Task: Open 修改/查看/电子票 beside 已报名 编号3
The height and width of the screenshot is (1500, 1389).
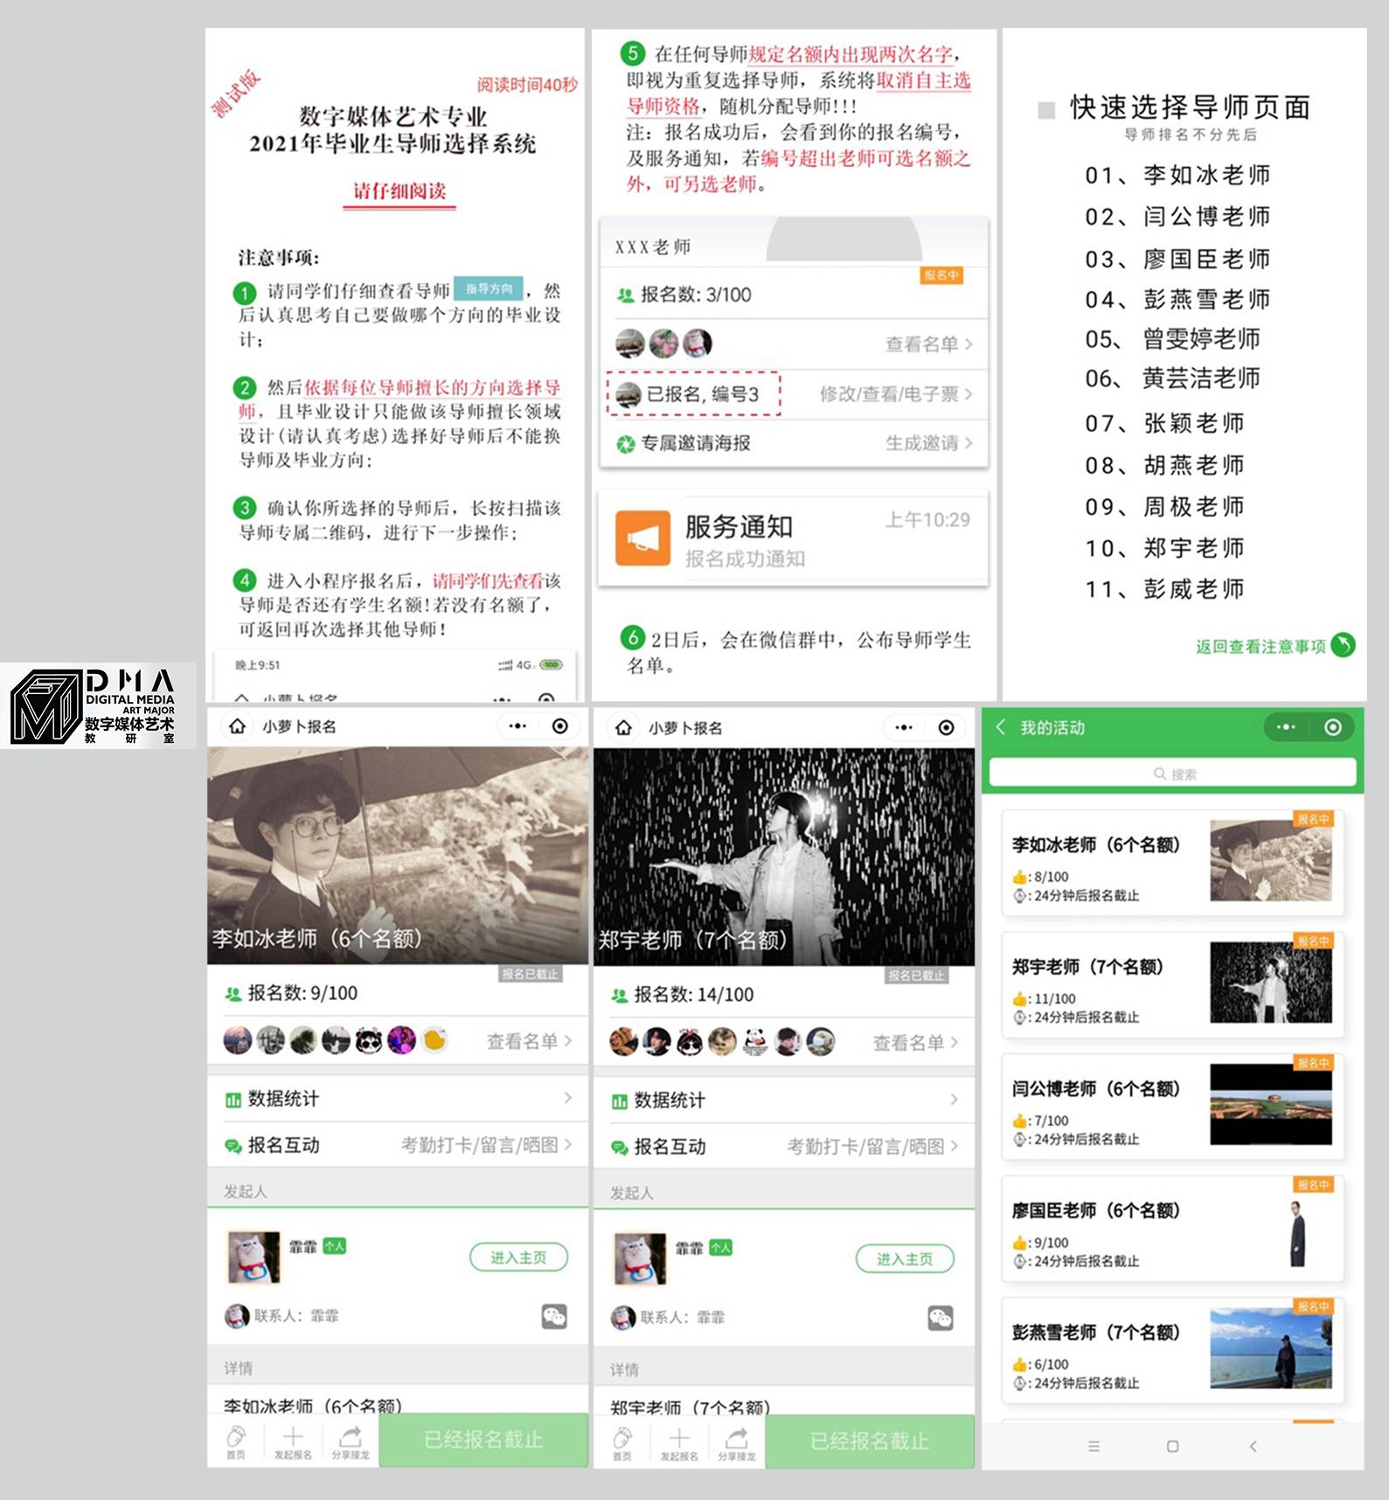Action: click(896, 394)
